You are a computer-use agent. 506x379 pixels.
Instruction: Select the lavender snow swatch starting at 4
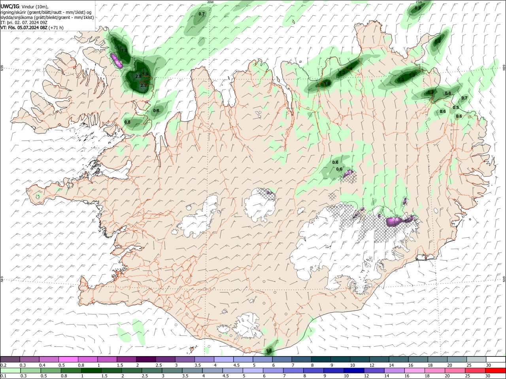click(223, 360)
